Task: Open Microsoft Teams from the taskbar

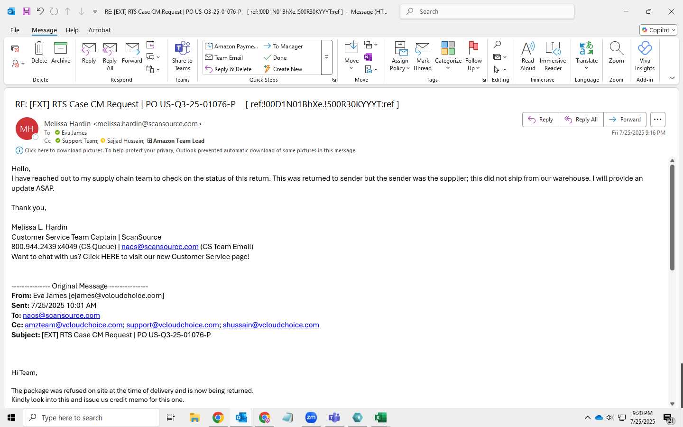Action: click(x=334, y=418)
